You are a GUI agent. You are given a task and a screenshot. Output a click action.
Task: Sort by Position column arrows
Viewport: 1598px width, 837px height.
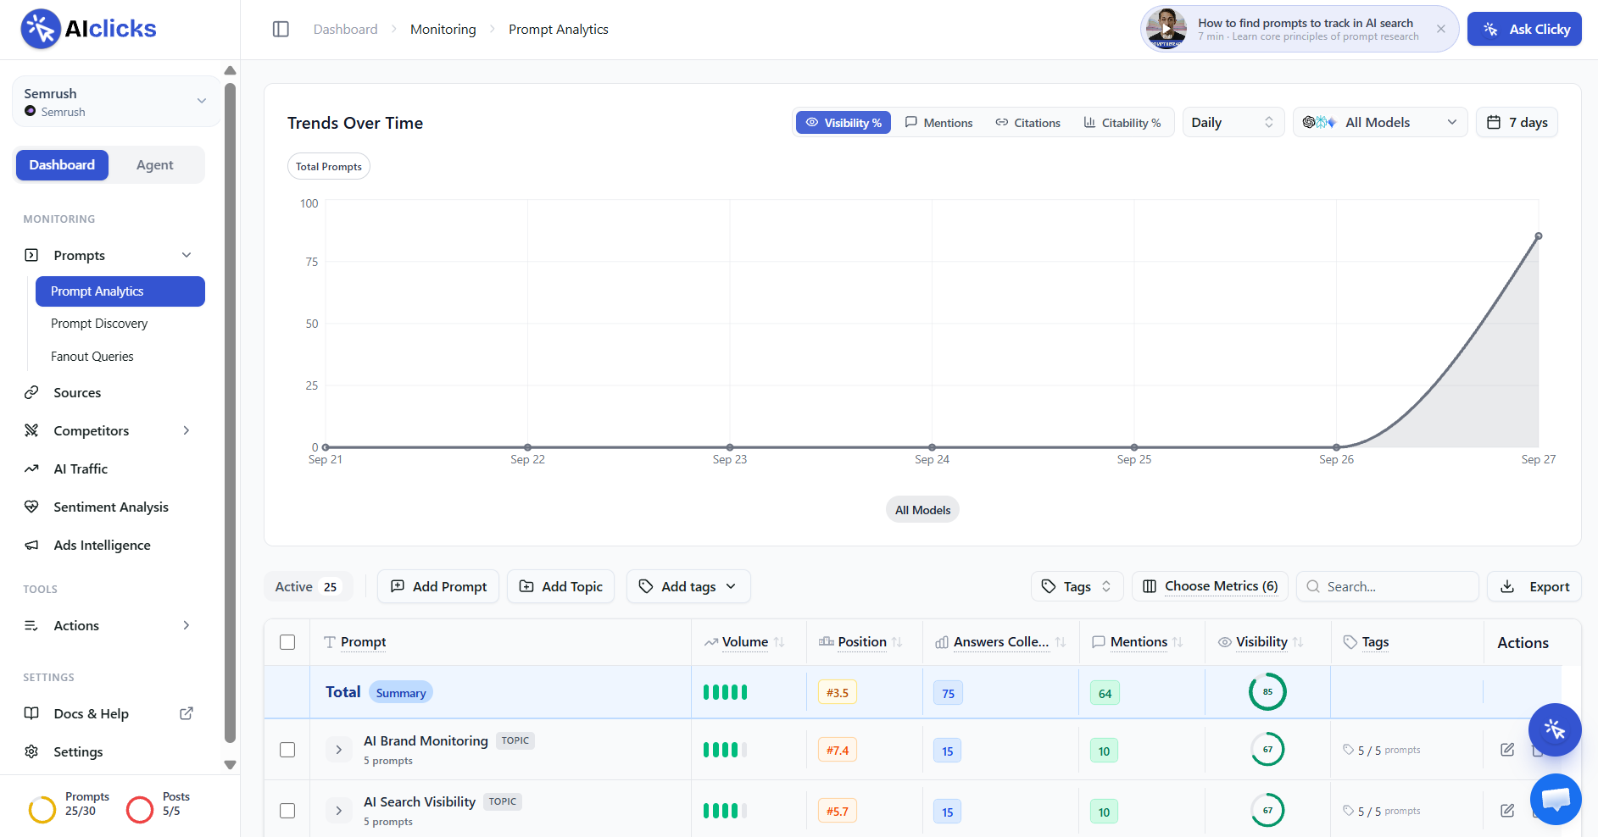tap(897, 642)
